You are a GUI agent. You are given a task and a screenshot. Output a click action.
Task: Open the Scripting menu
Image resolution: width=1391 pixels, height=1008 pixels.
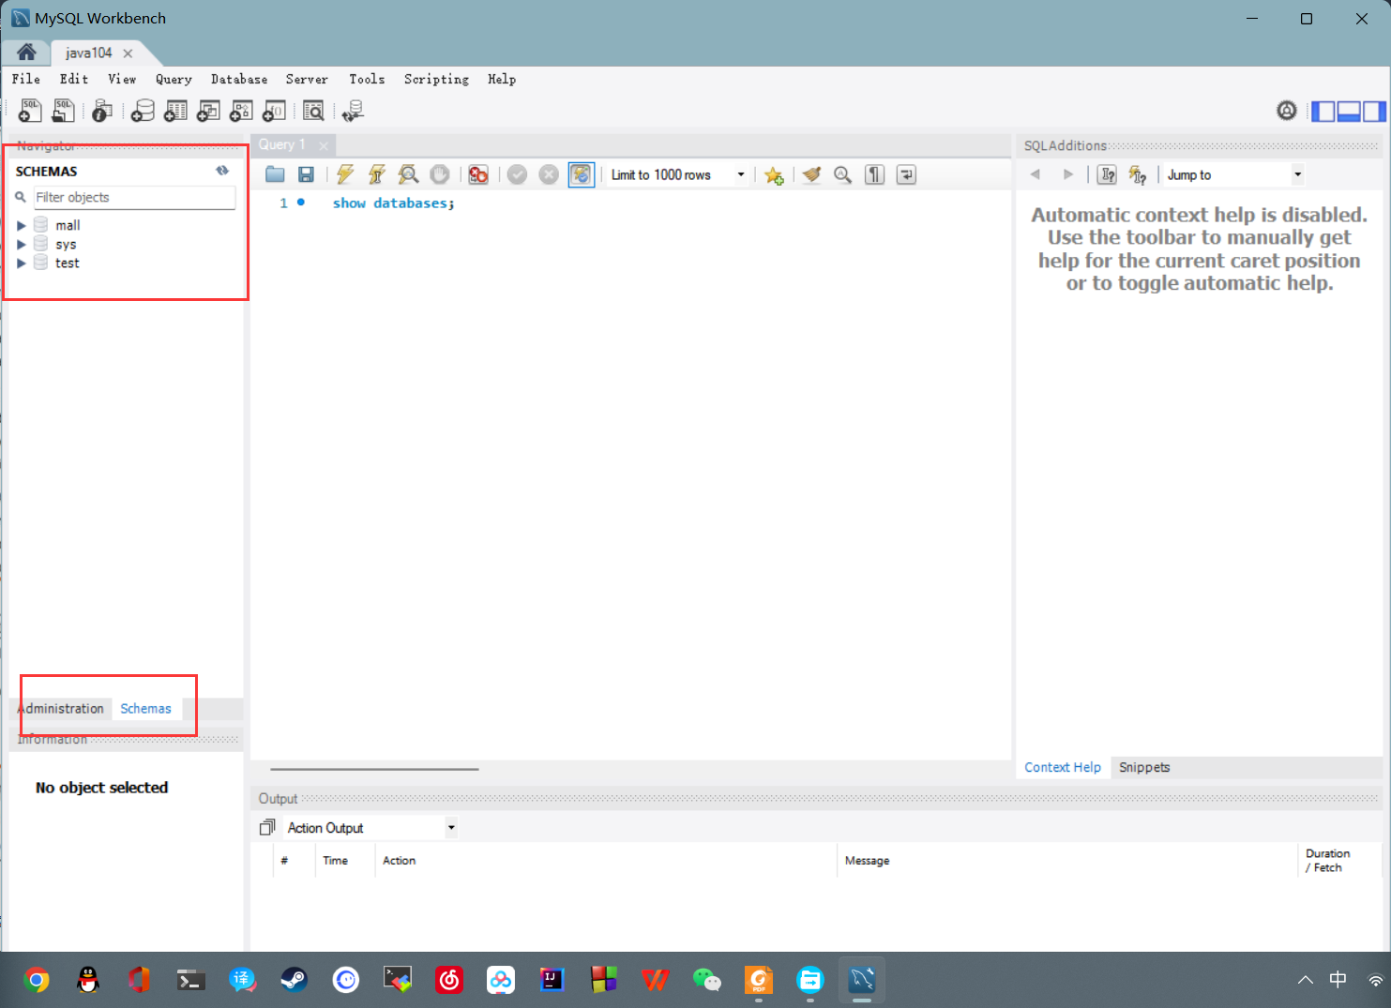tap(436, 79)
